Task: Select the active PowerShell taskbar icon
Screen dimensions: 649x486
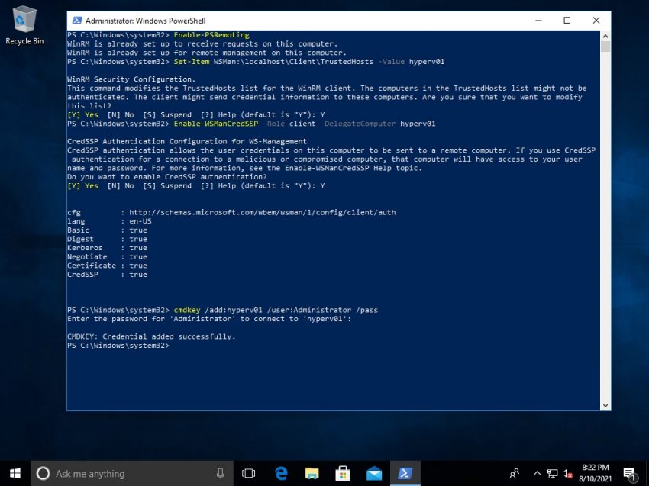Action: (x=405, y=473)
